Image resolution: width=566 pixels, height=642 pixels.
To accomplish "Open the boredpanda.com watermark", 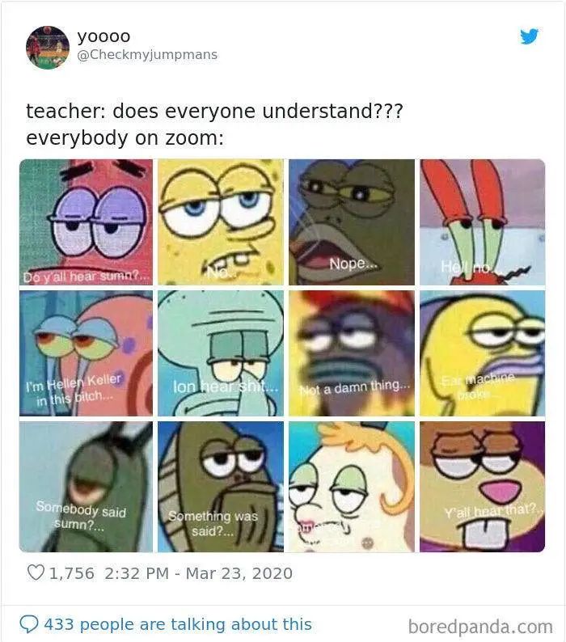I will point(480,627).
